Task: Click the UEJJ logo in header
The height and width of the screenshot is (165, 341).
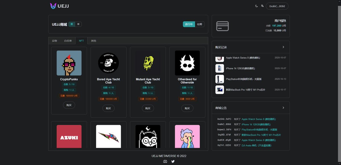Action: point(59,6)
